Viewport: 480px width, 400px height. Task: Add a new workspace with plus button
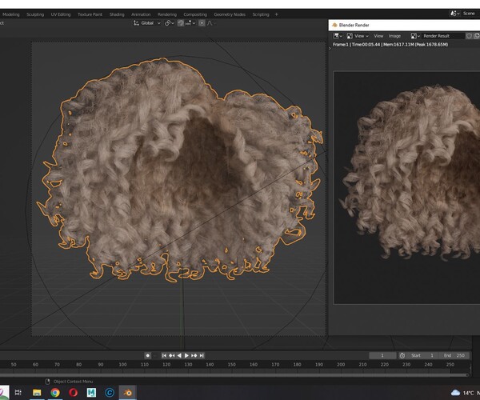pos(277,14)
